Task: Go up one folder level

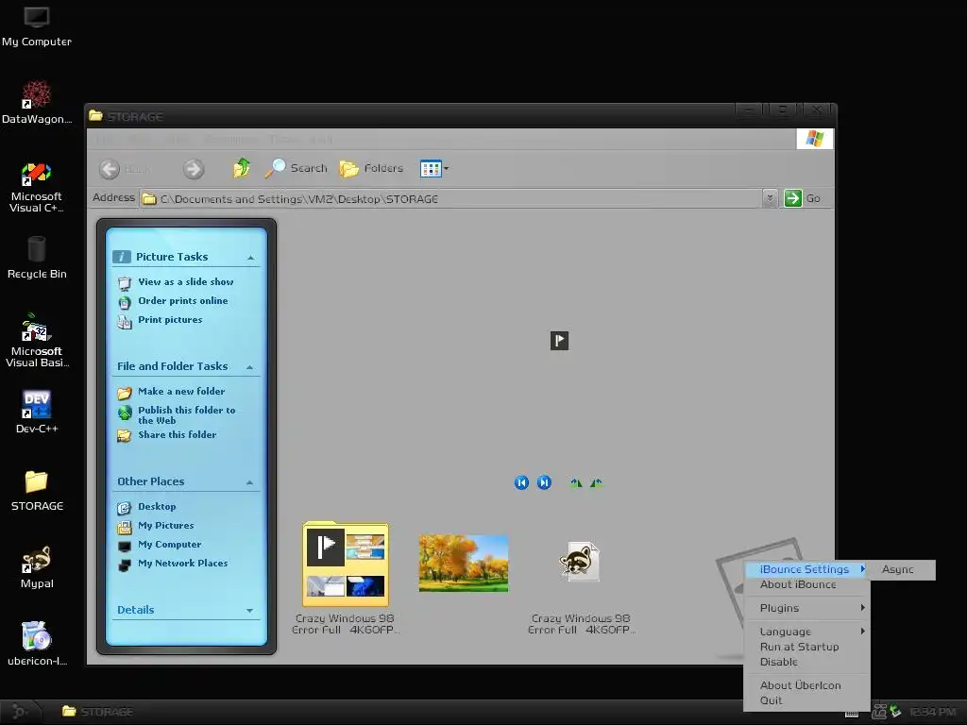Action: 242,168
